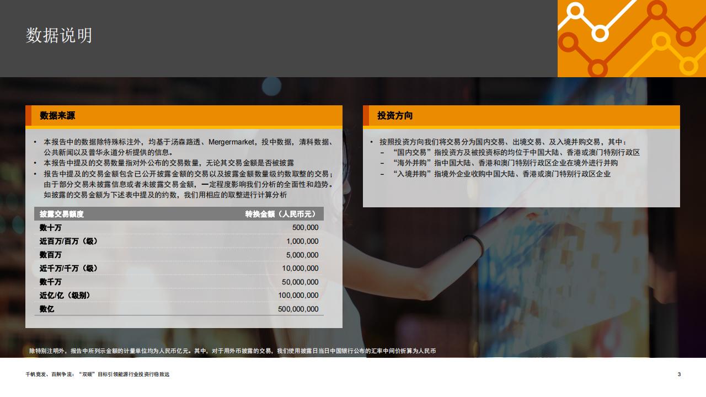
Task: Click the line beginning 按照投资方向我们将交易分为
Action: click(x=502, y=142)
